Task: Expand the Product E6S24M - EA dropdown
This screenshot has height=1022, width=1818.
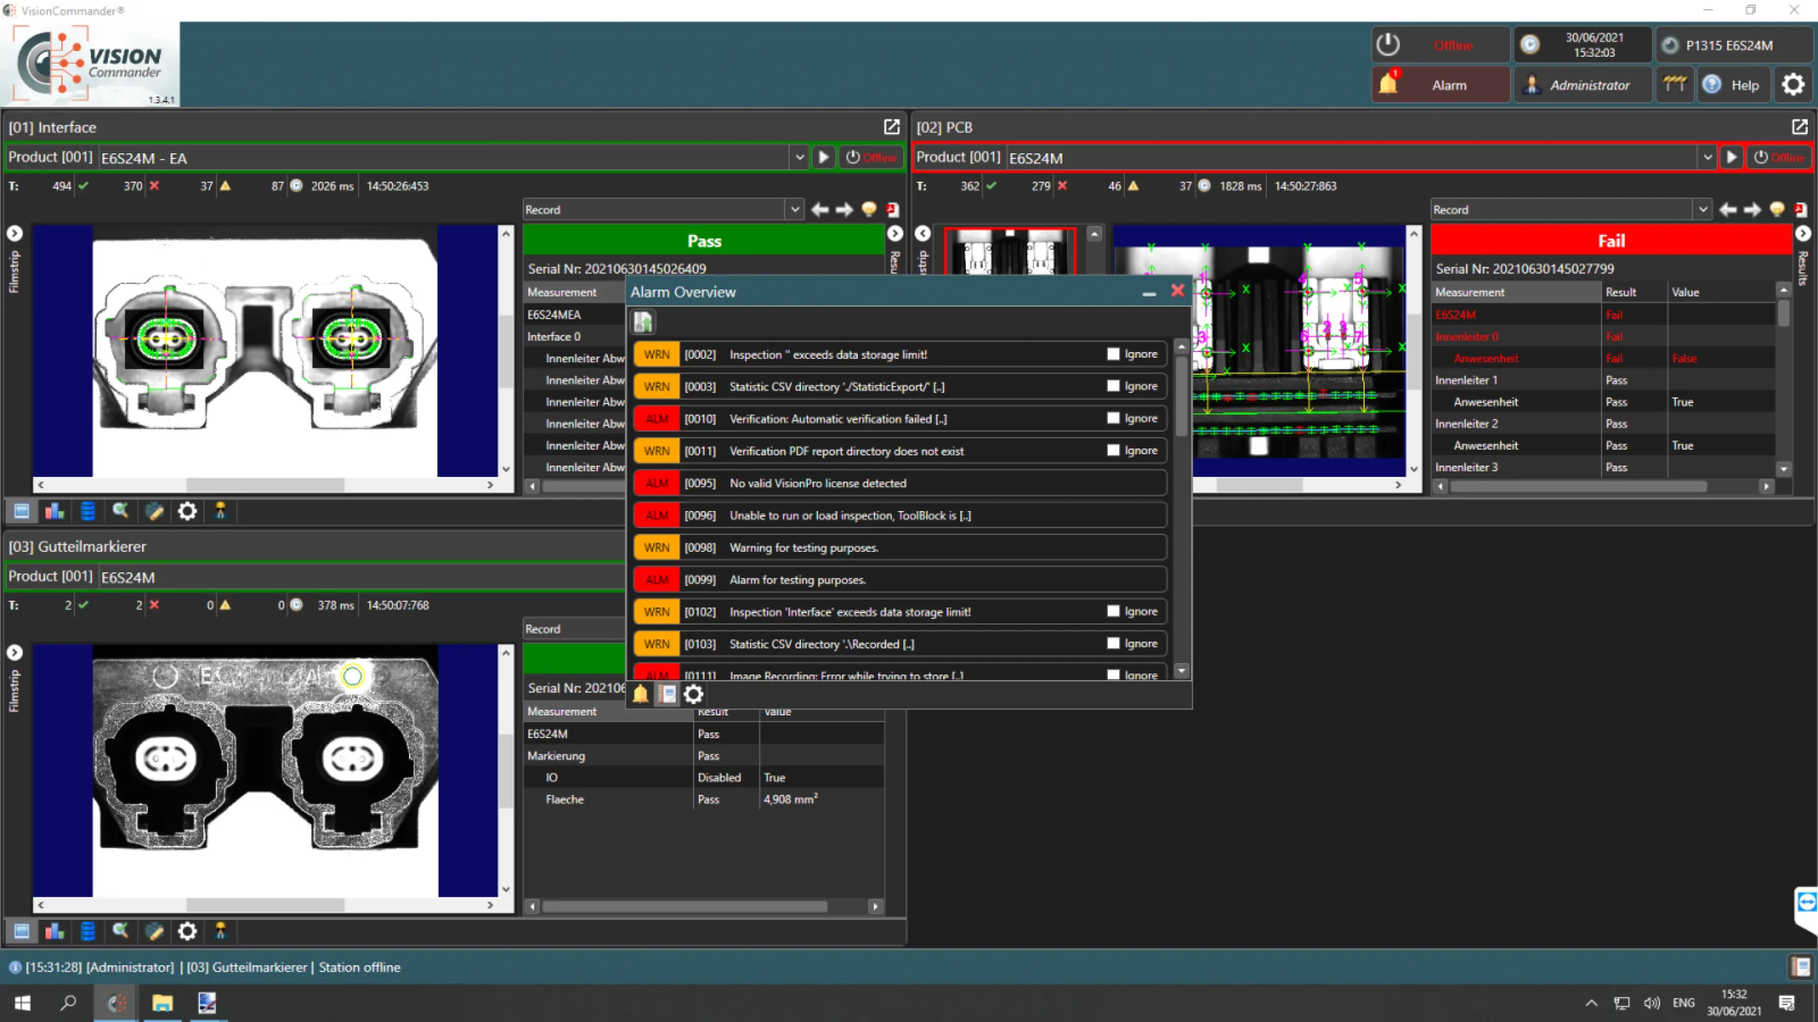Action: [x=799, y=157]
